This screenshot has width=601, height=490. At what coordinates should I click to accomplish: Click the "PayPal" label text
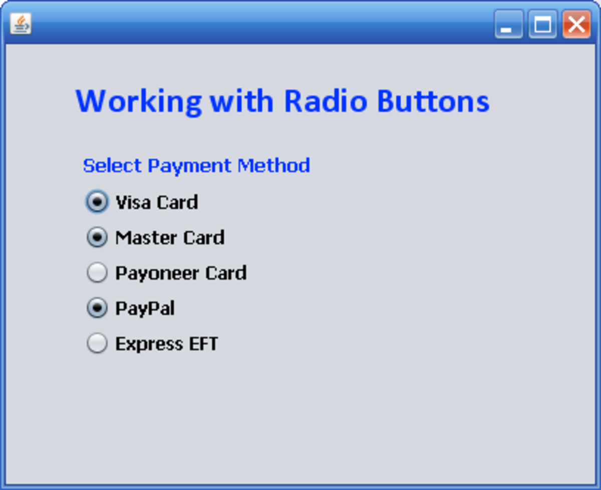point(145,309)
